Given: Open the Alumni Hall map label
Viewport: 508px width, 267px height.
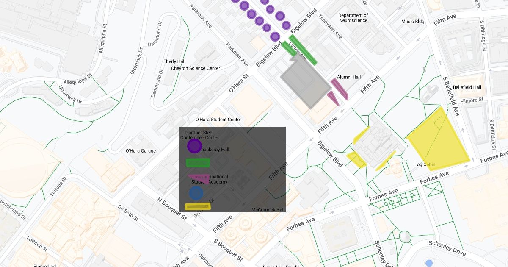Looking at the screenshot, I should 349,77.
